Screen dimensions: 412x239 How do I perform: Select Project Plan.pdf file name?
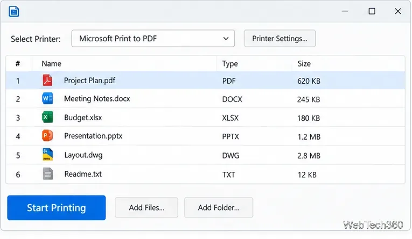click(89, 81)
